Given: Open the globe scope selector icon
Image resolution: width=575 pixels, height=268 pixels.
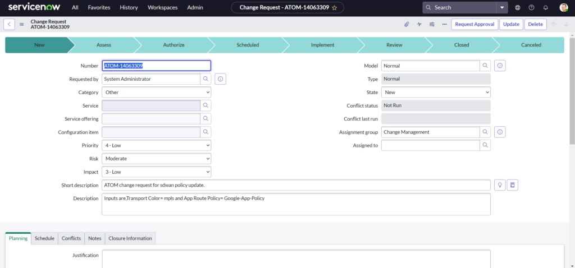Looking at the screenshot, I should click(518, 8).
